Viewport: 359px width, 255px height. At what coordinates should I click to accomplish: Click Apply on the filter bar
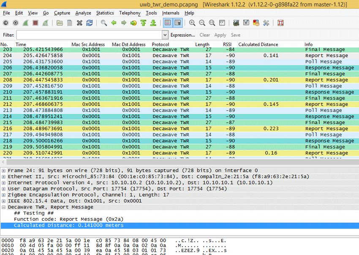pos(220,35)
